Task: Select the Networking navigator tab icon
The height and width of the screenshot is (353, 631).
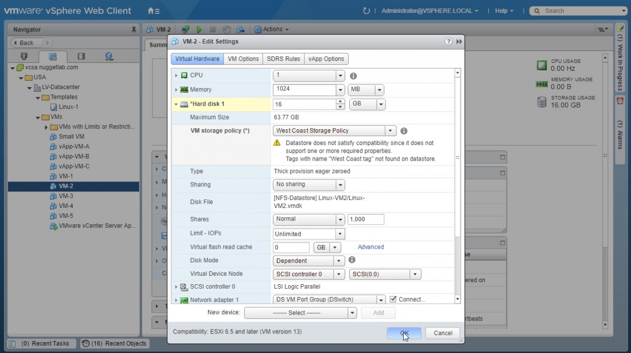Action: pos(109,56)
